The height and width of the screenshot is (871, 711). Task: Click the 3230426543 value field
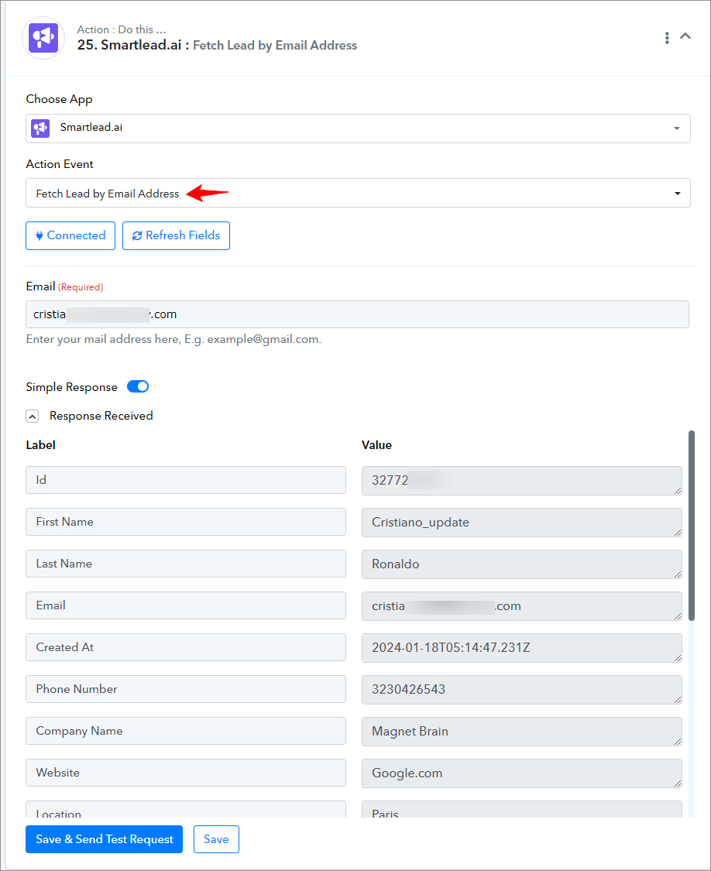point(521,689)
